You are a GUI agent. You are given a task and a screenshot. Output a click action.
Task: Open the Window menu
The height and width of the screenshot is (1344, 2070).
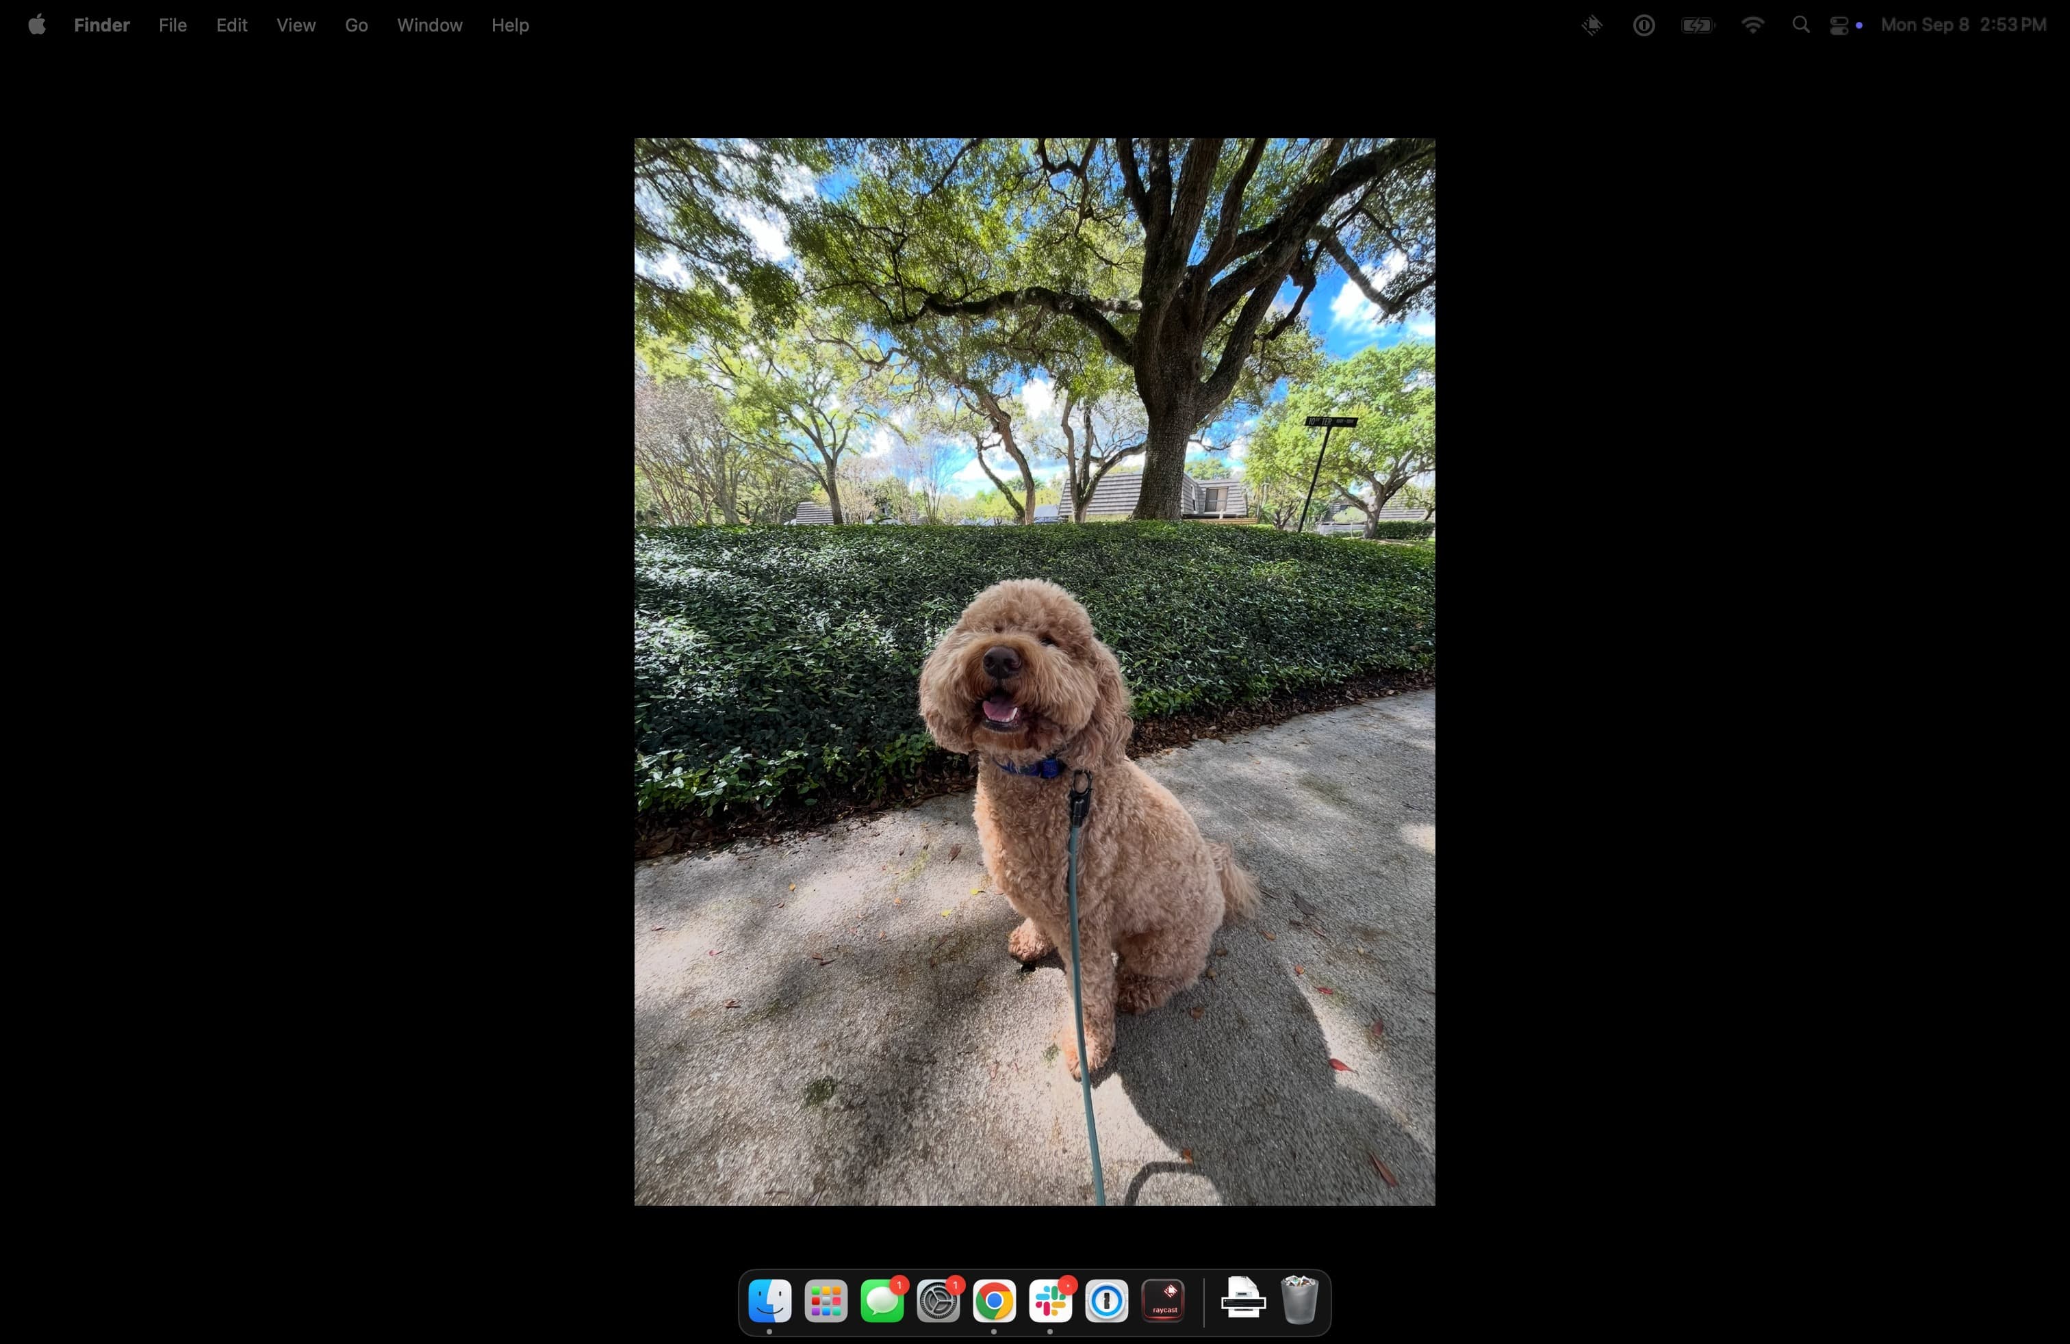click(430, 25)
